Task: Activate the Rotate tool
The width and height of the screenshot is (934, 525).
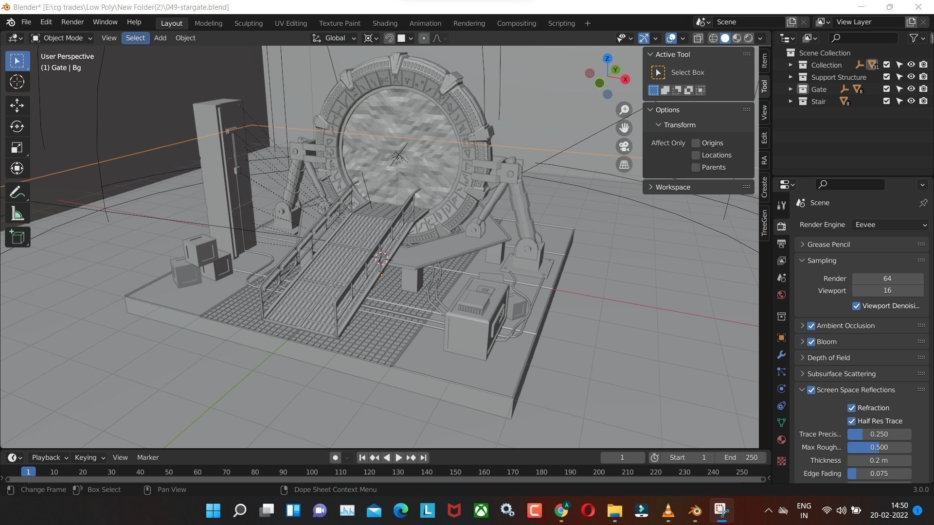Action: click(17, 127)
